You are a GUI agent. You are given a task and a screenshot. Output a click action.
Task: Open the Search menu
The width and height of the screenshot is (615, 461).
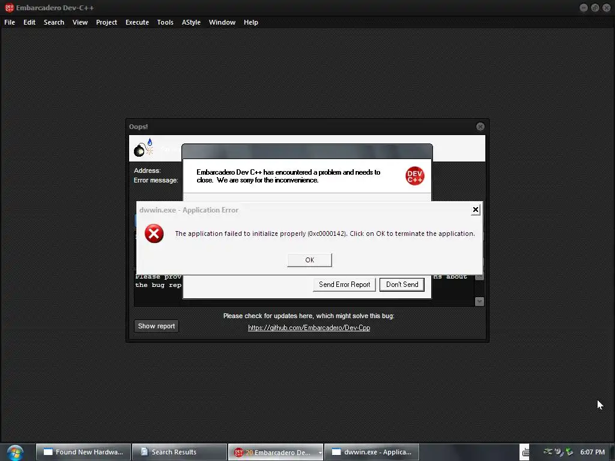[x=53, y=22]
